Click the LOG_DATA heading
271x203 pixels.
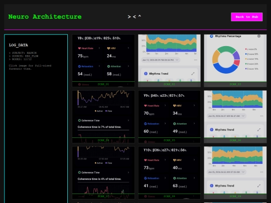coord(19,45)
